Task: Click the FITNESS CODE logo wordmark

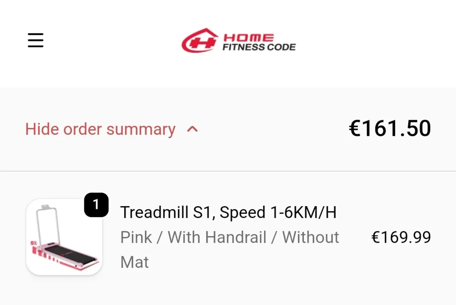Action: coord(259,47)
